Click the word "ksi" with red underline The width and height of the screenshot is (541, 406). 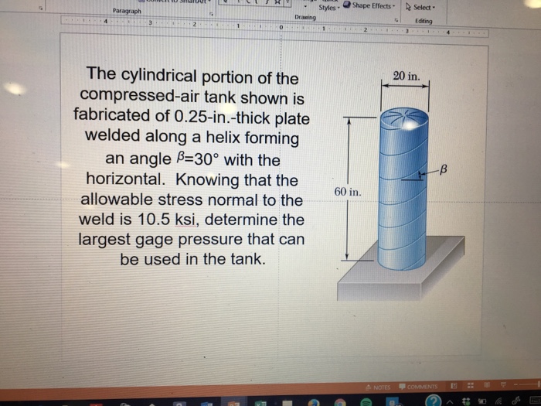(185, 220)
